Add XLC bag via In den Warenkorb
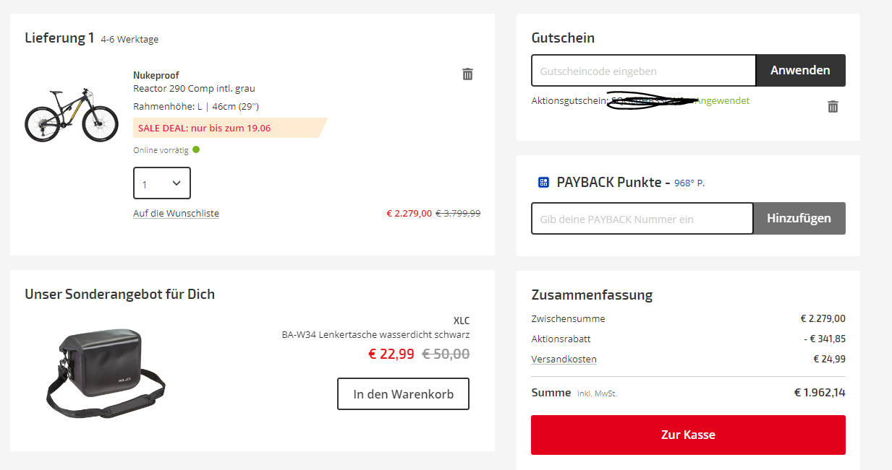Screen dimensions: 892x470 point(403,394)
